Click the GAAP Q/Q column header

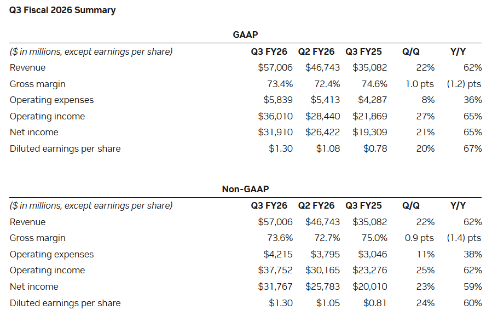coord(411,51)
